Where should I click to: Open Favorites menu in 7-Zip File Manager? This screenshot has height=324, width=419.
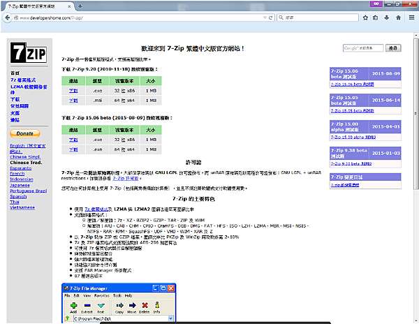102,295
